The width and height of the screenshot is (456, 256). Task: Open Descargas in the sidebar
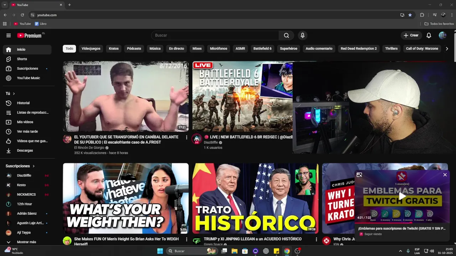27,150
